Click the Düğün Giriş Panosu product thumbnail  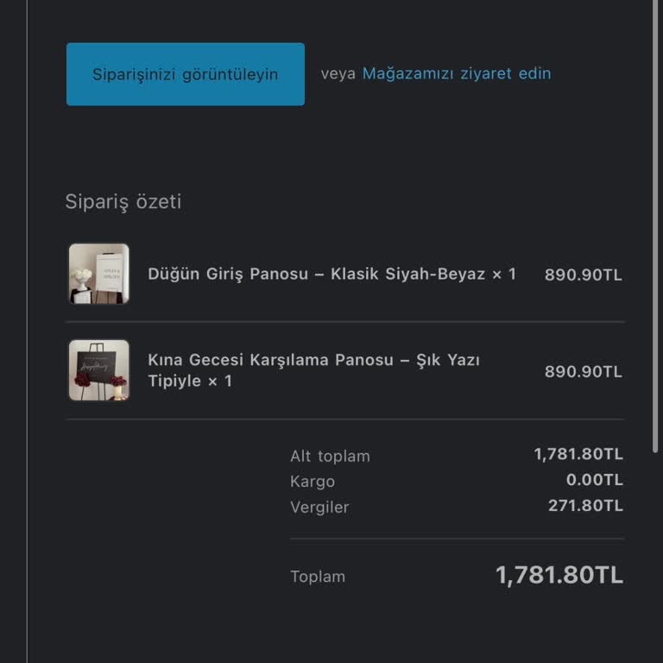click(x=99, y=274)
